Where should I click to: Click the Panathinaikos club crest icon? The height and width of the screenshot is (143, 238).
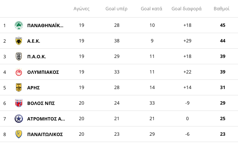pyautogui.click(x=19, y=25)
